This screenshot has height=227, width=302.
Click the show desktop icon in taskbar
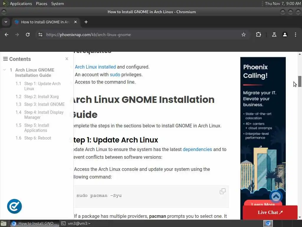(x=4, y=223)
